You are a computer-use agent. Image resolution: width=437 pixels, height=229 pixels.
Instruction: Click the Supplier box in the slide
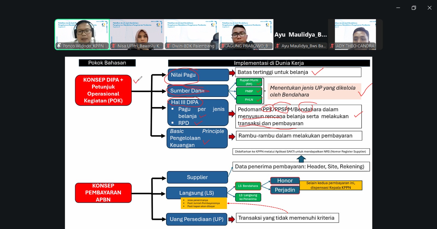[197, 177]
